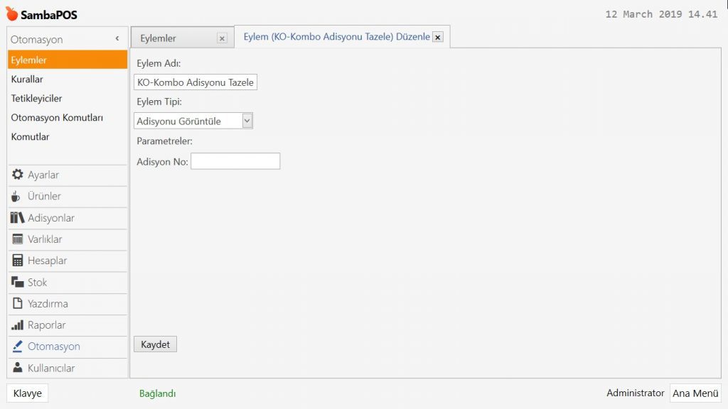Open Adisyonlar via its books icon
The width and height of the screenshot is (728, 409).
[17, 218]
